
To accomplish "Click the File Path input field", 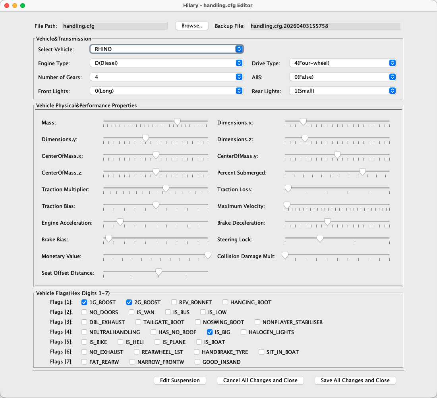I will point(115,26).
